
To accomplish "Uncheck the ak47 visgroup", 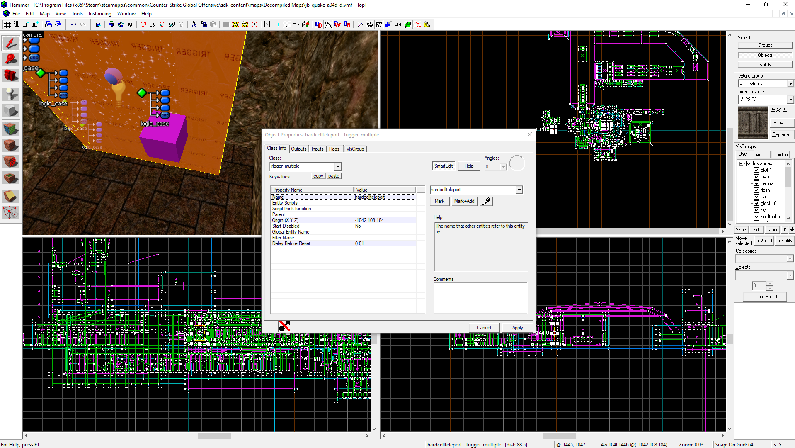I will (x=756, y=170).
